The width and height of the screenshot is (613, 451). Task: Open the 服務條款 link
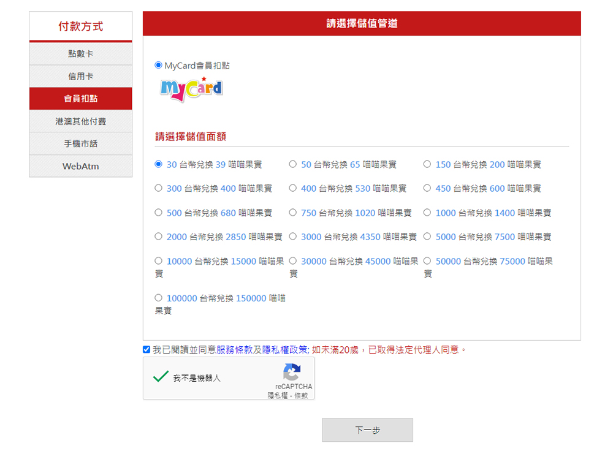pyautogui.click(x=235, y=350)
